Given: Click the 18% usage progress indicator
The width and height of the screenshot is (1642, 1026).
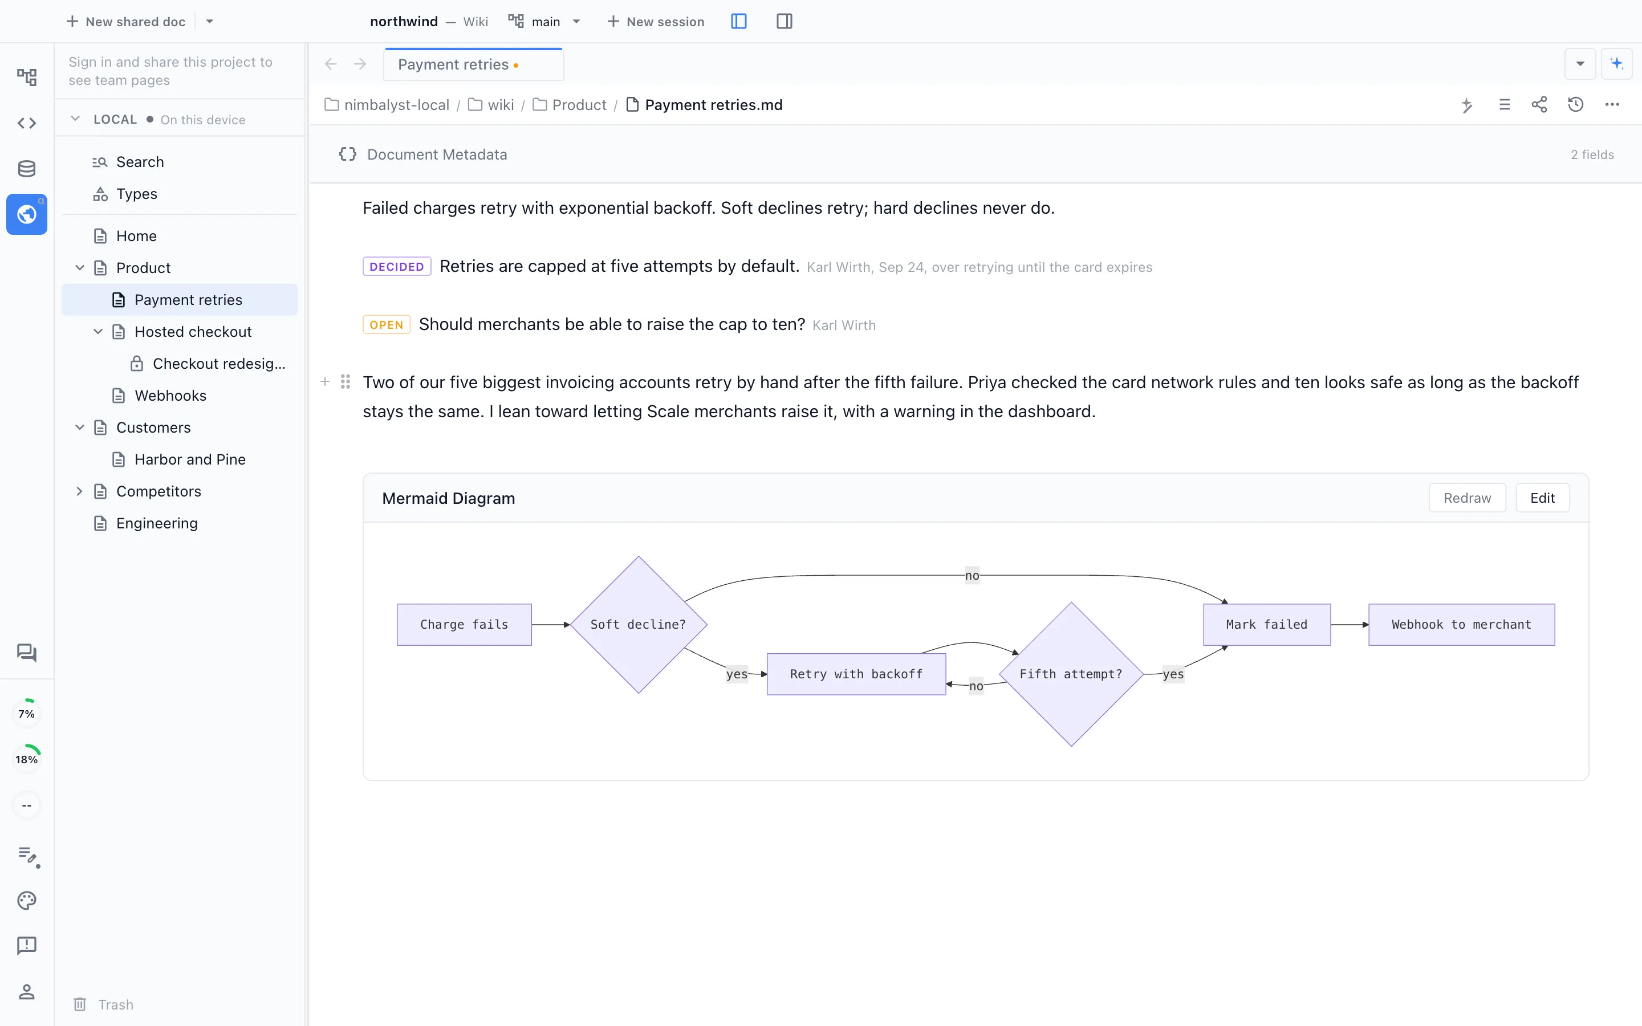Looking at the screenshot, I should coord(26,759).
